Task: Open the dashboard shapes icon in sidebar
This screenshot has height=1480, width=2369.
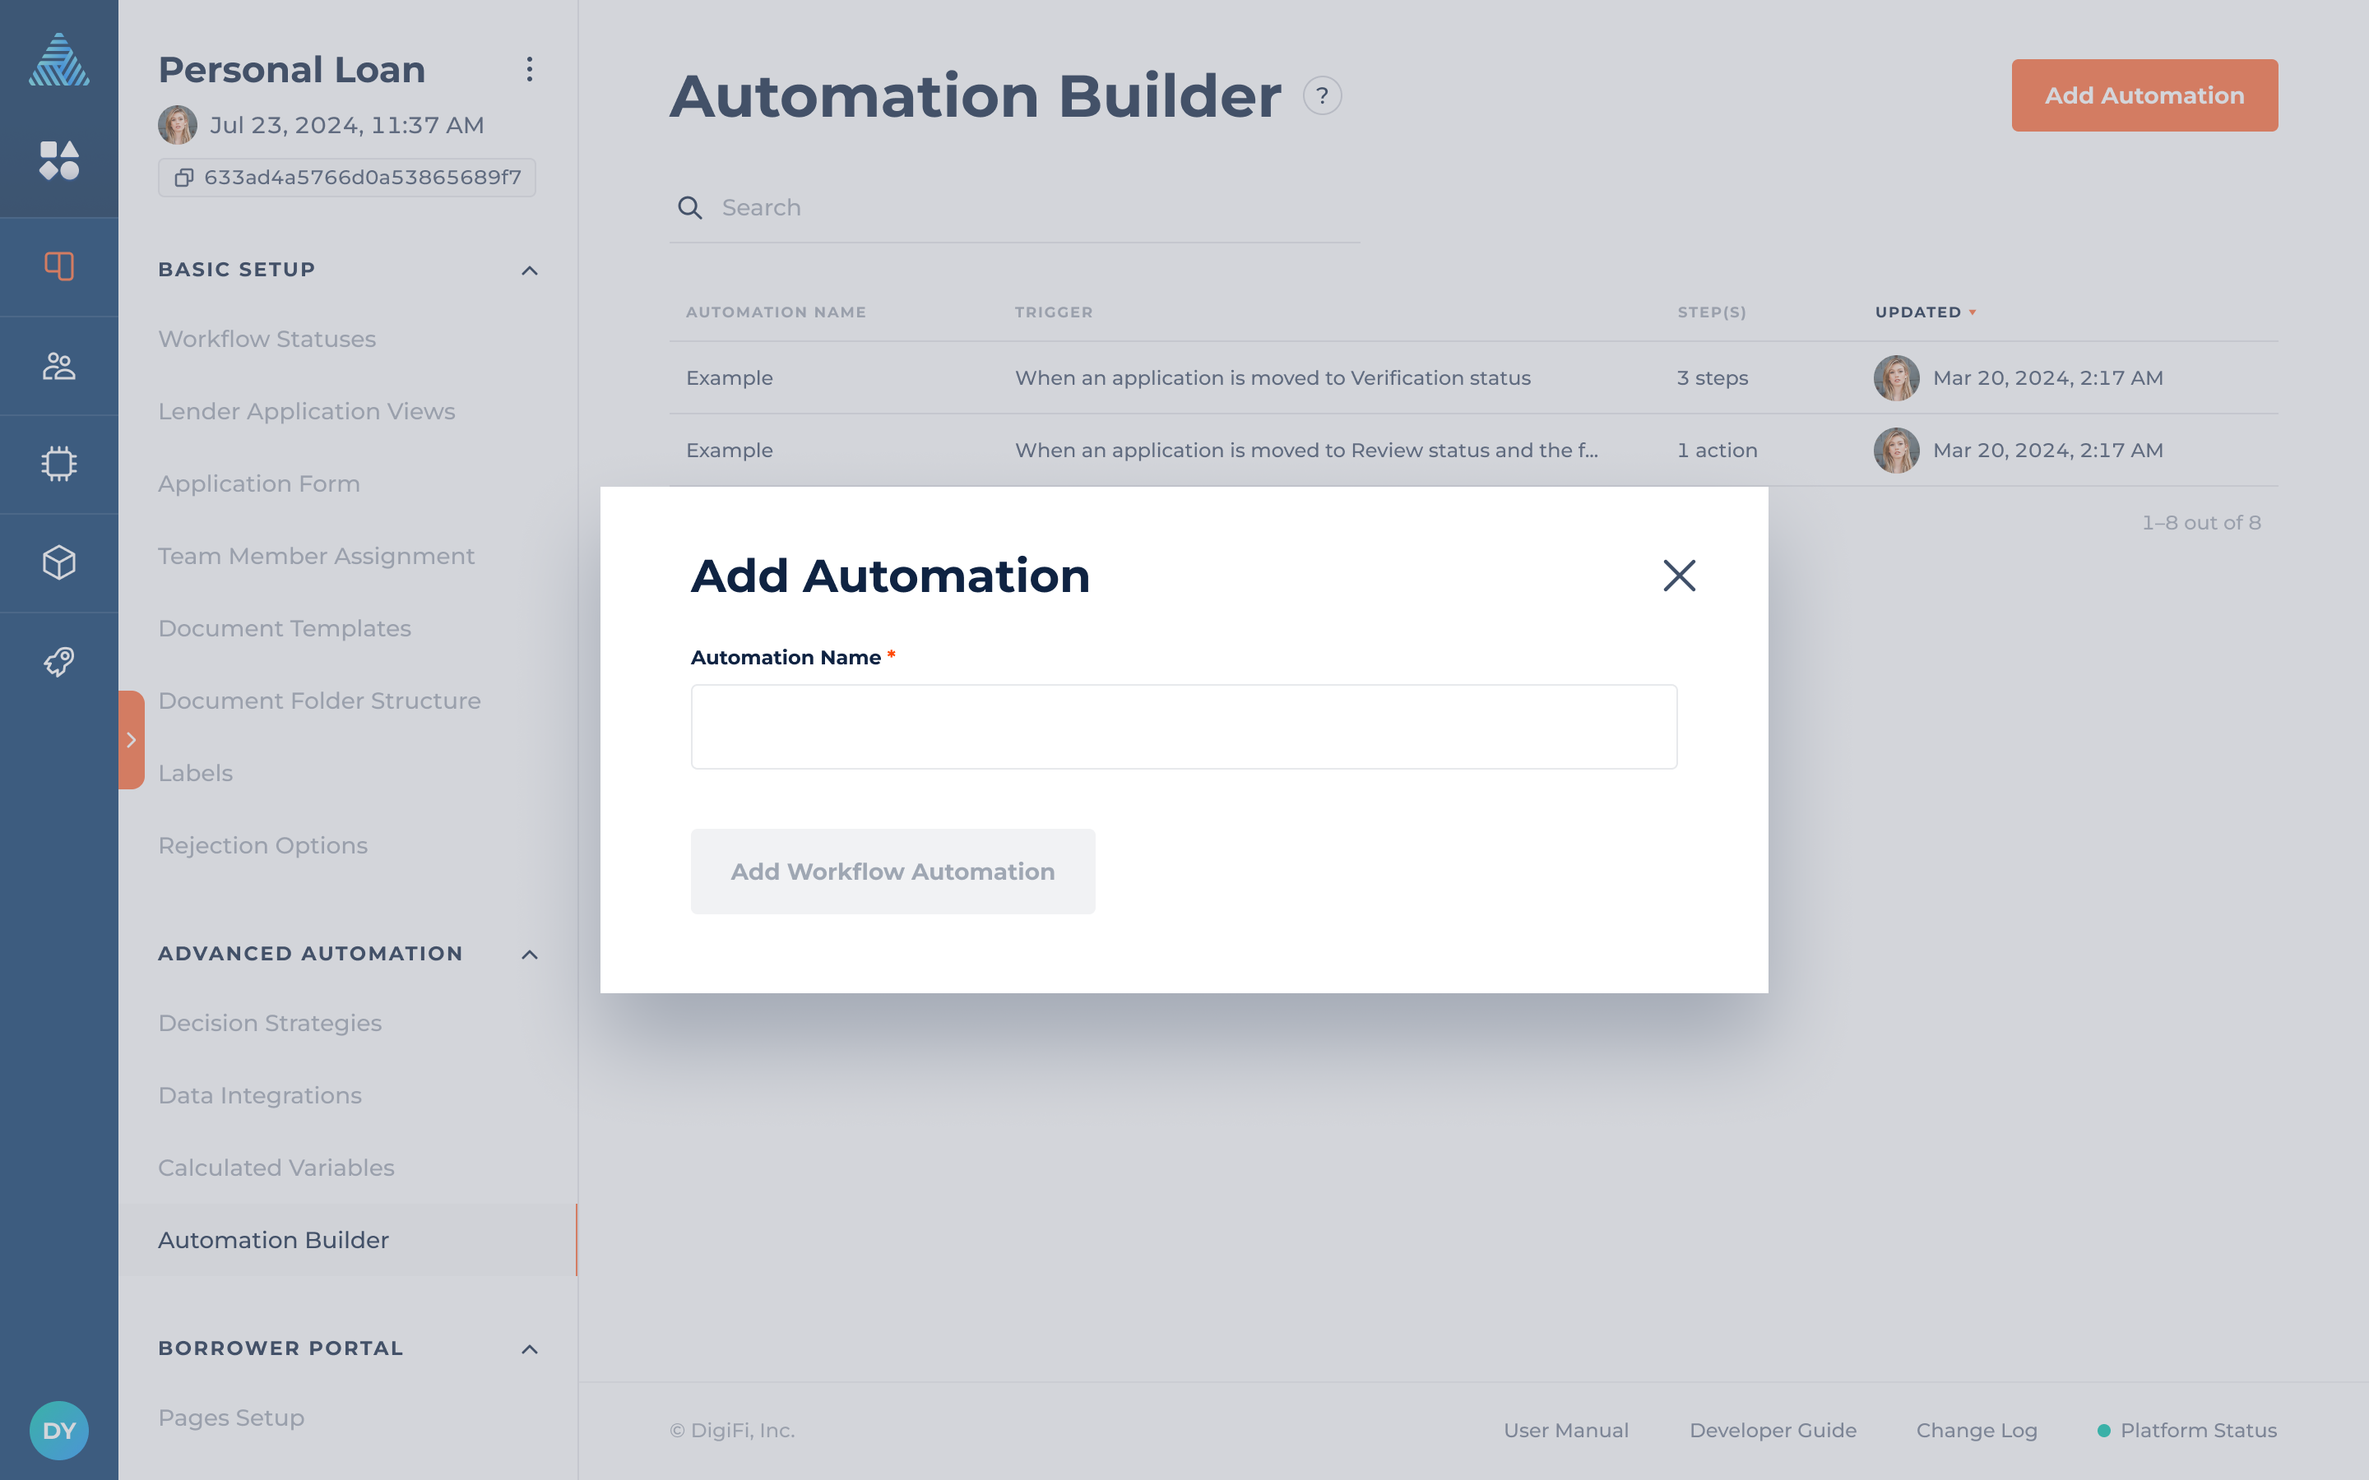Action: [58, 160]
